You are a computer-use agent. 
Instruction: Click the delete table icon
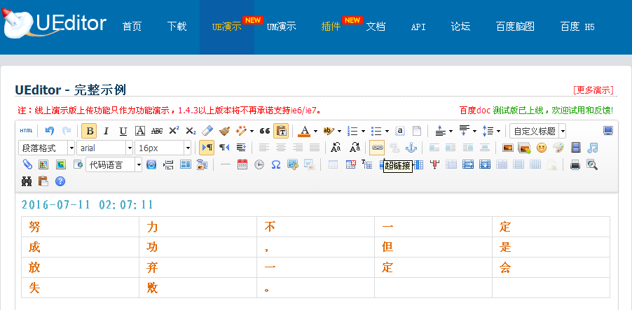tap(350, 164)
